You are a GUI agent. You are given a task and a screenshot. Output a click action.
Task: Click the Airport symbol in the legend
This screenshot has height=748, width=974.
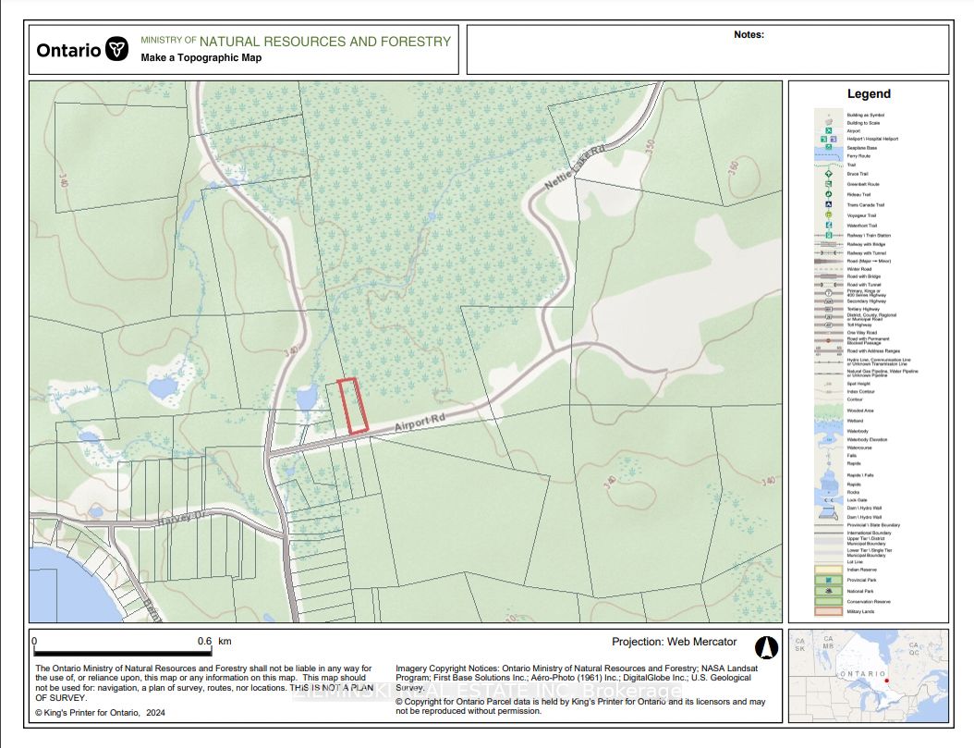point(828,130)
